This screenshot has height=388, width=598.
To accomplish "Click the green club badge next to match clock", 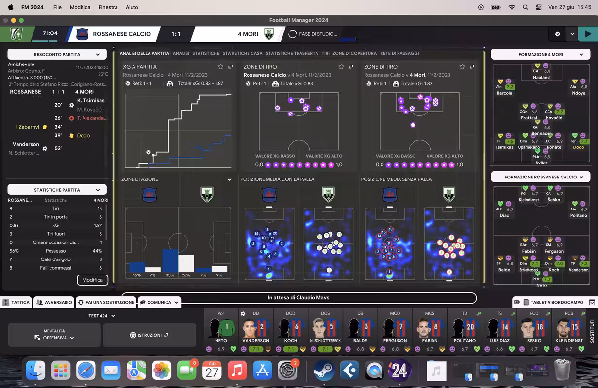I will (17, 34).
